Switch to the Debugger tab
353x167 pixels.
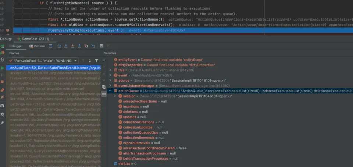(16, 46)
